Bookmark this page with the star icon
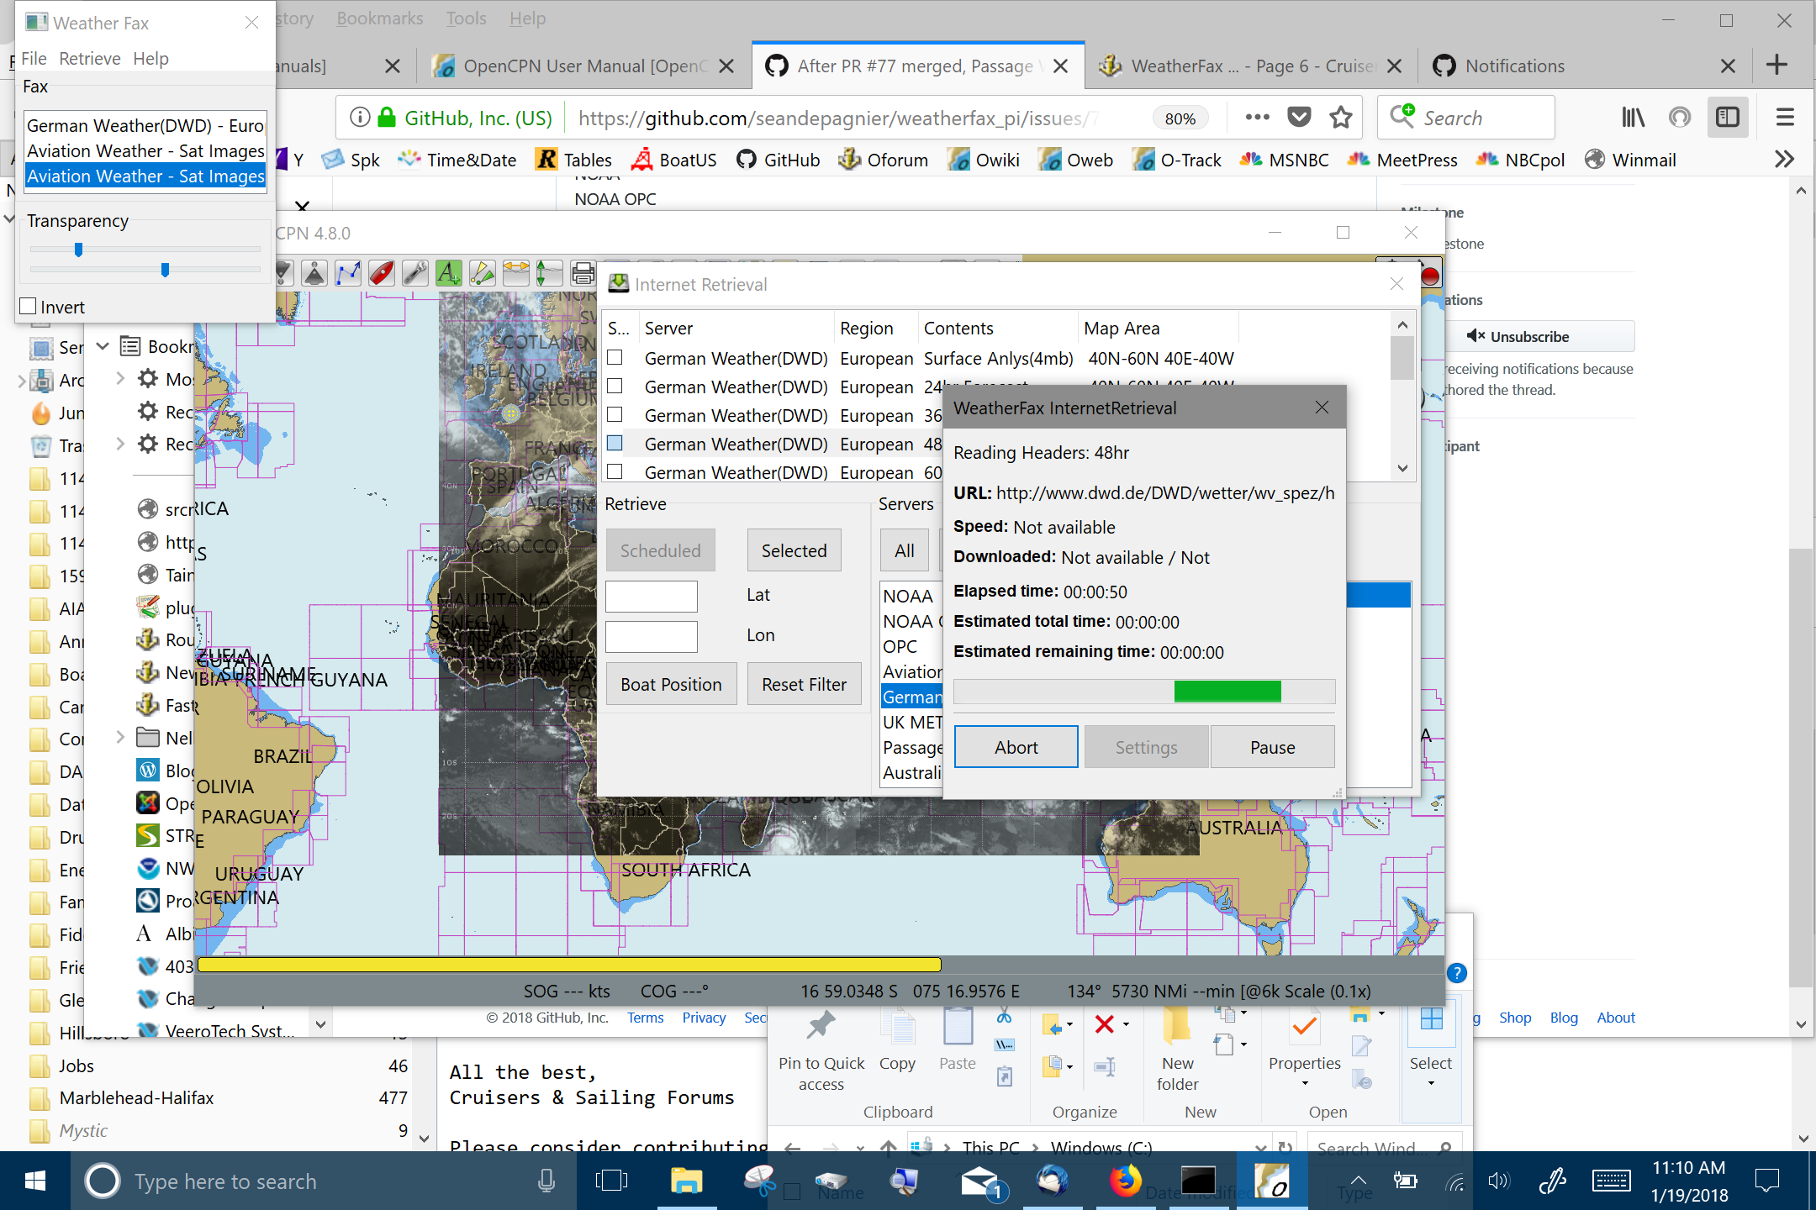Image resolution: width=1816 pixels, height=1210 pixels. 1341,118
